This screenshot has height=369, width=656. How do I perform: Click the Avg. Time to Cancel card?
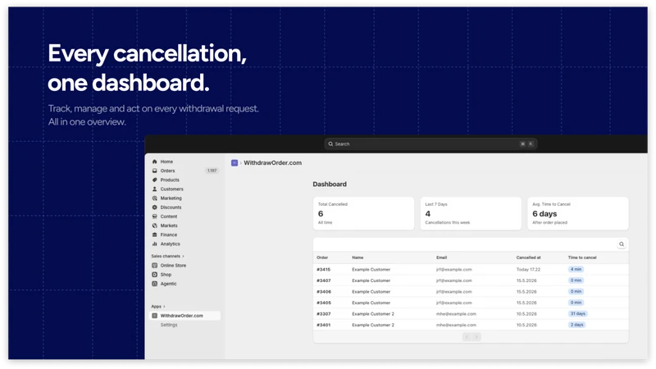tap(578, 213)
